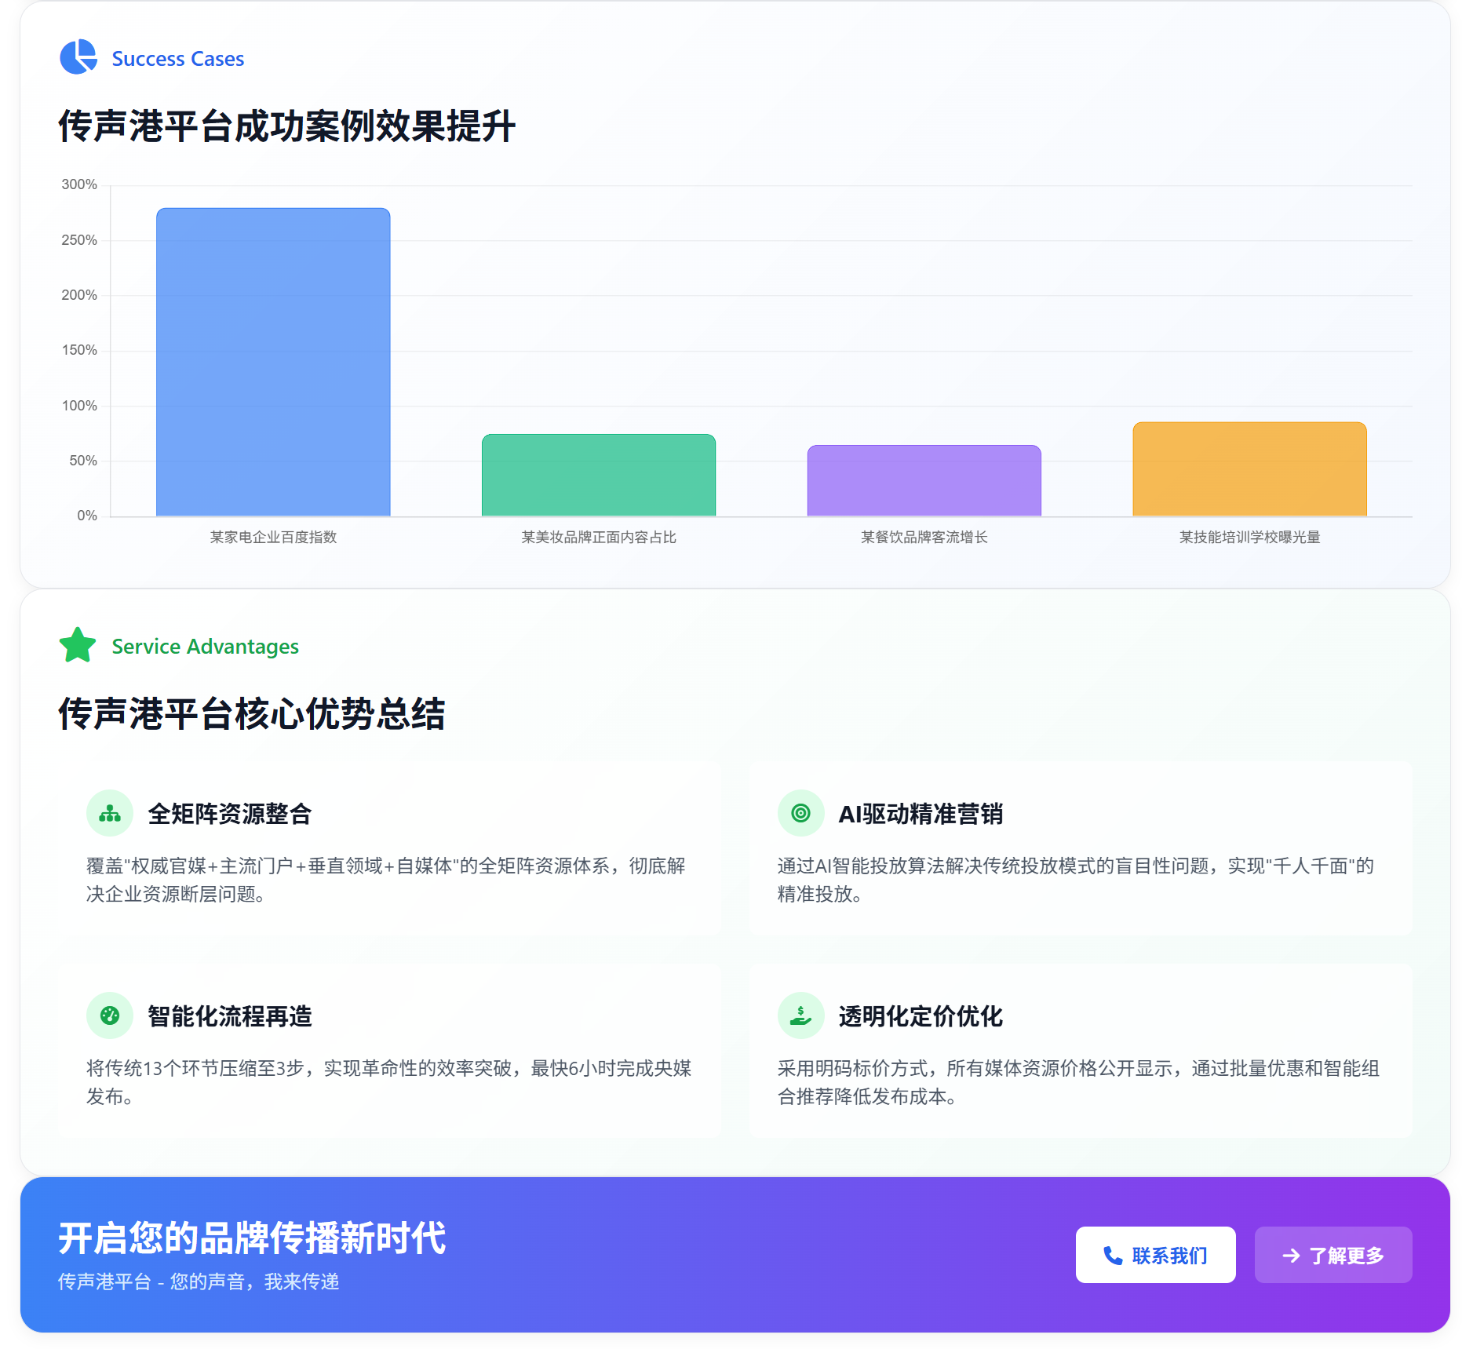This screenshot has width=1462, height=1349.
Task: Click the purple bar for 某餐饮品牌客流增长
Action: [924, 480]
